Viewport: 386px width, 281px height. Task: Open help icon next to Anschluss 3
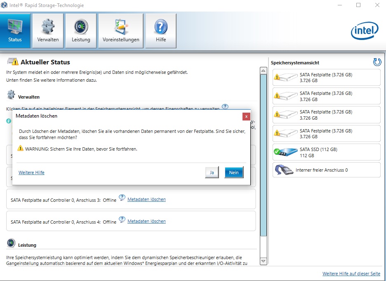click(x=122, y=198)
